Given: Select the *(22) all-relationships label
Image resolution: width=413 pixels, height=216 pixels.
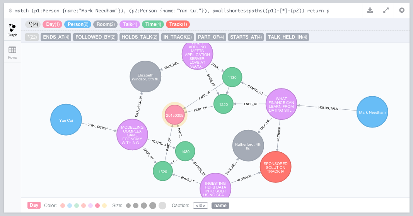Looking at the screenshot, I should point(32,37).
